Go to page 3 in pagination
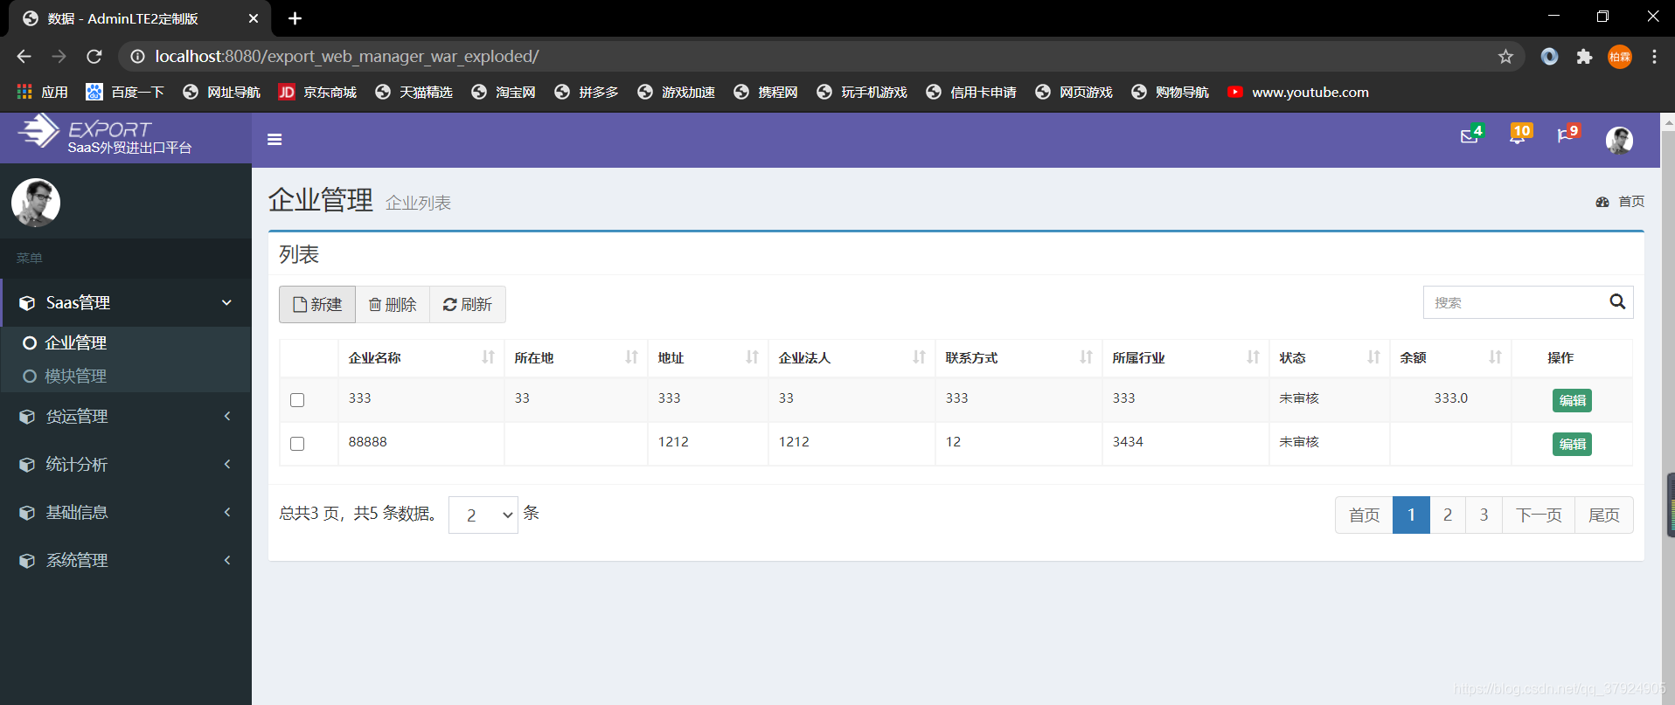1675x705 pixels. [1484, 515]
